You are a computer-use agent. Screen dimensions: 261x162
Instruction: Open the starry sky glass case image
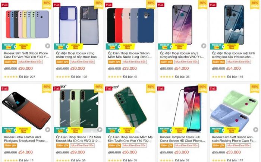point(234,25)
